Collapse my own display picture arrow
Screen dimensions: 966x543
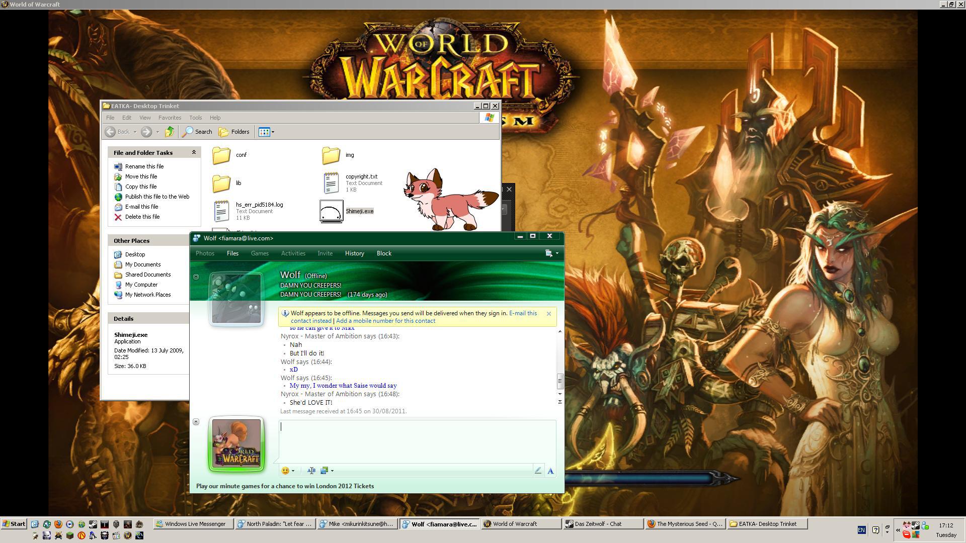(x=196, y=422)
